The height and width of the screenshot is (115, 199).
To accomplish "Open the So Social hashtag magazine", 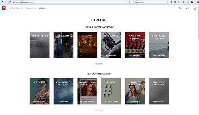I will click(x=111, y=91).
